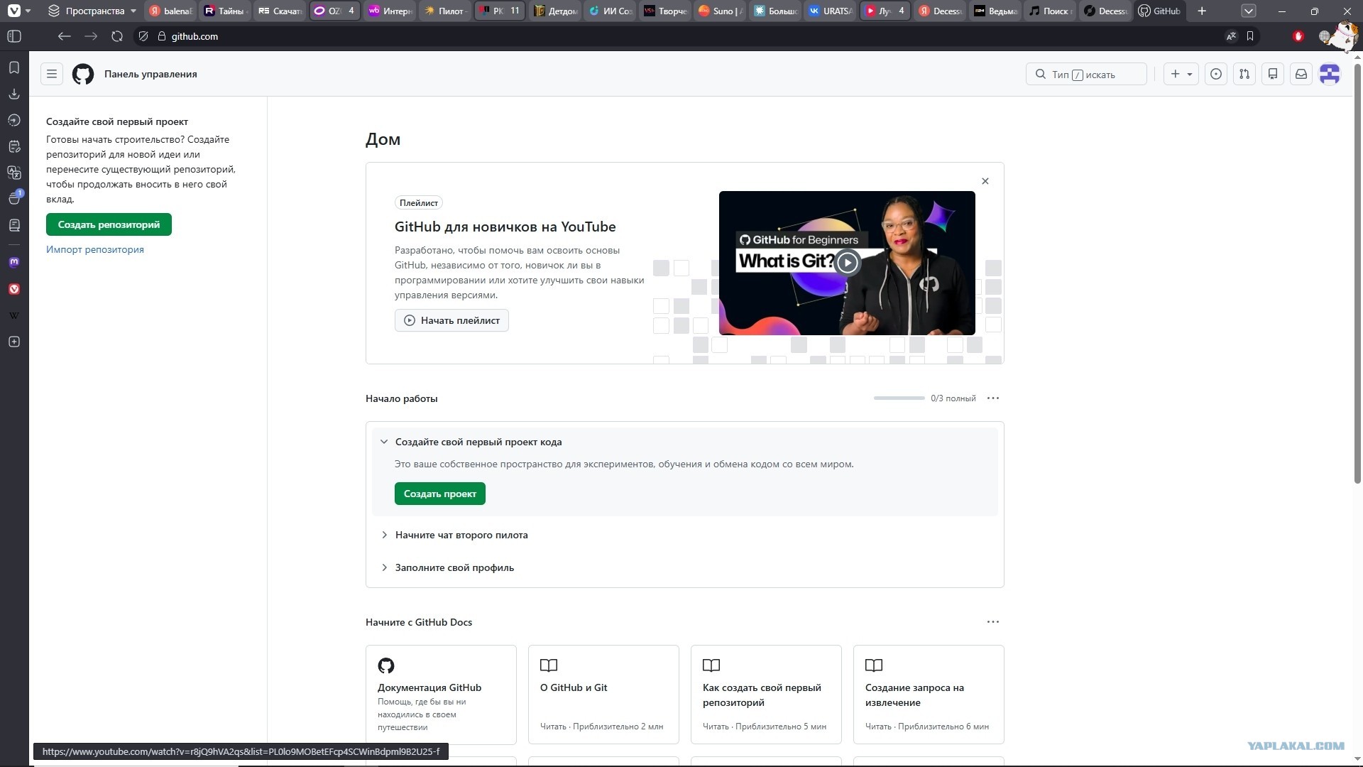1363x767 pixels.
Task: Open the Документация GitHub card
Action: pos(441,695)
